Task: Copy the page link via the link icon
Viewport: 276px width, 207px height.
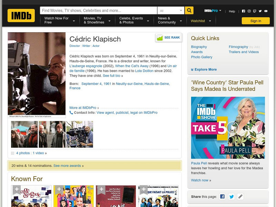Action: pyautogui.click(x=240, y=196)
